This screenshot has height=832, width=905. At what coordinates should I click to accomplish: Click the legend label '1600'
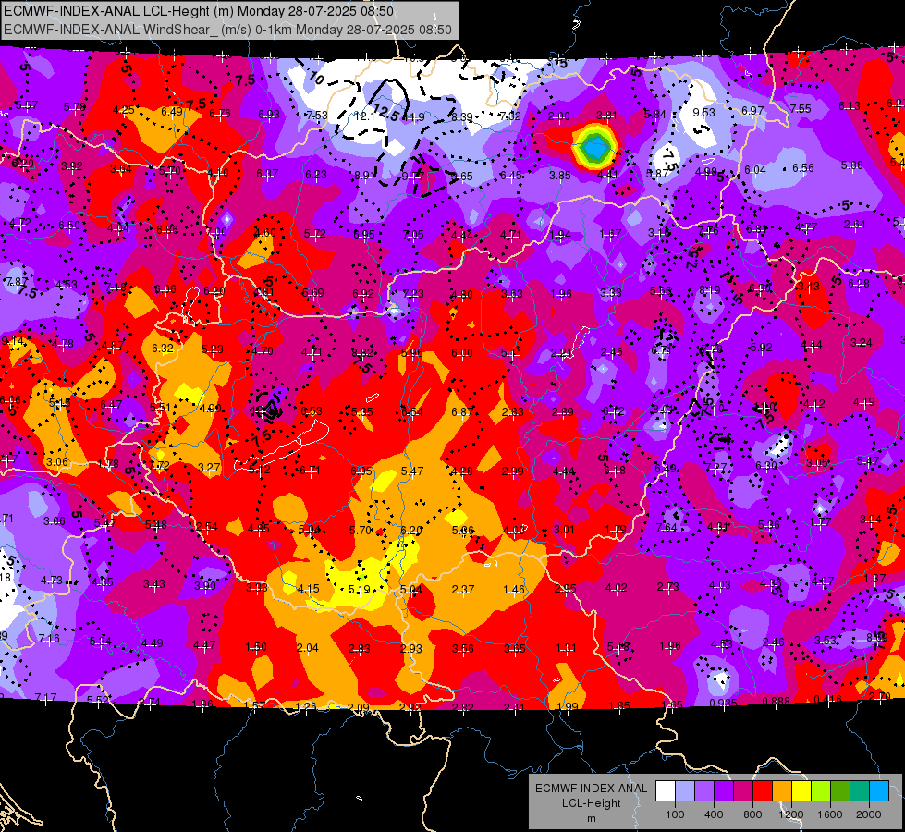coord(830,814)
